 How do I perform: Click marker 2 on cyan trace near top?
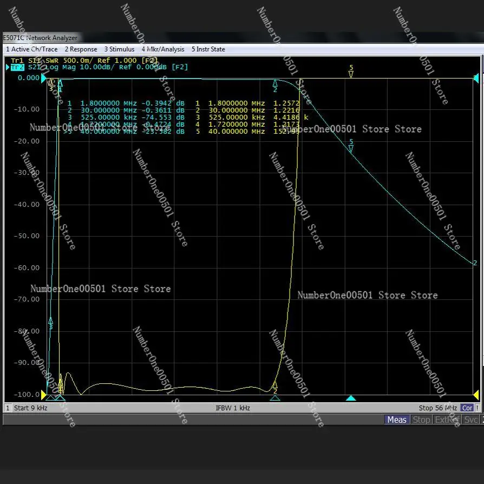(x=275, y=86)
